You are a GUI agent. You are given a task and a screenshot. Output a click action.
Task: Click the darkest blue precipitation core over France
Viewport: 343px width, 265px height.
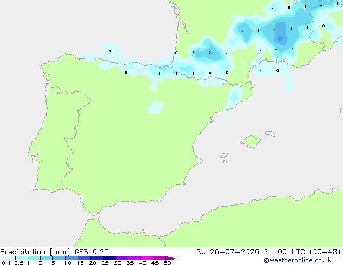(280, 39)
